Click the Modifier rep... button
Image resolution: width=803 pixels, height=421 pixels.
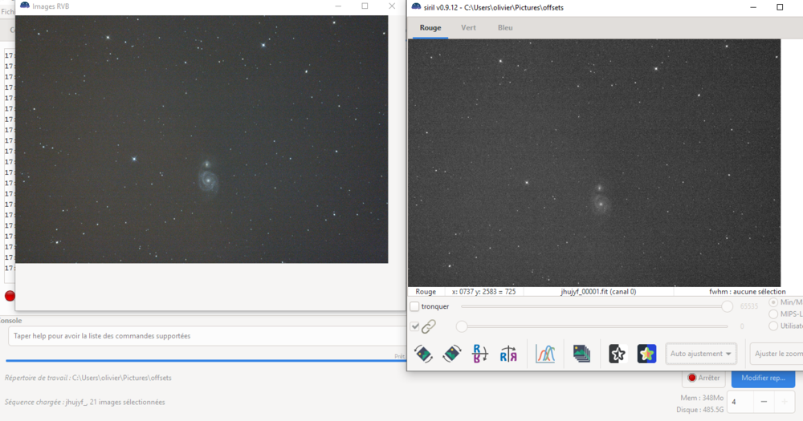click(763, 378)
